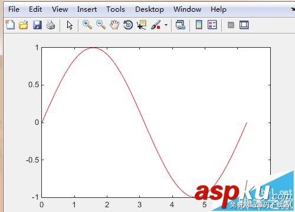This screenshot has height=212, width=295.
Task: Click the Link Plot icon
Action: pos(181,25)
